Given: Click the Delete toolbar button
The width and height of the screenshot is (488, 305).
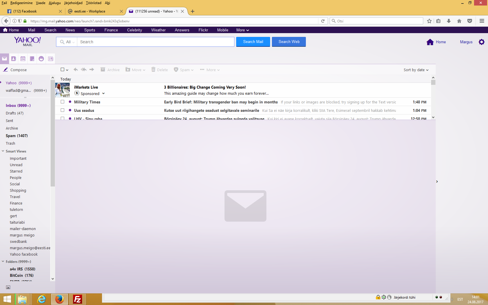Looking at the screenshot, I should (159, 70).
